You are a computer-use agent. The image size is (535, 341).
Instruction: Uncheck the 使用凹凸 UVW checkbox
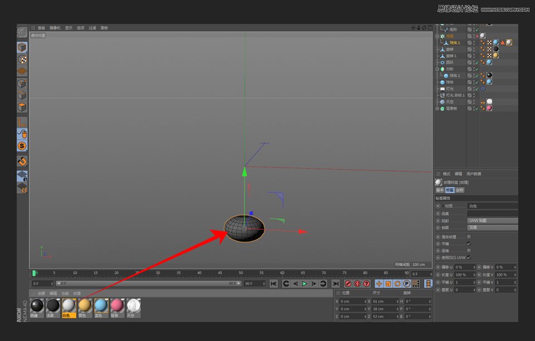(x=469, y=257)
